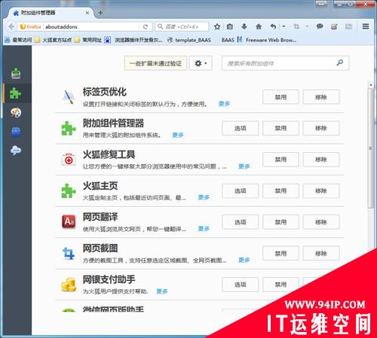
Task: Select the 附加组件管理器 browser tab
Action: click(51, 13)
